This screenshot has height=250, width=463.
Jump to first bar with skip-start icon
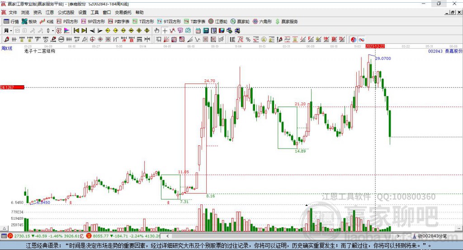[76, 31]
